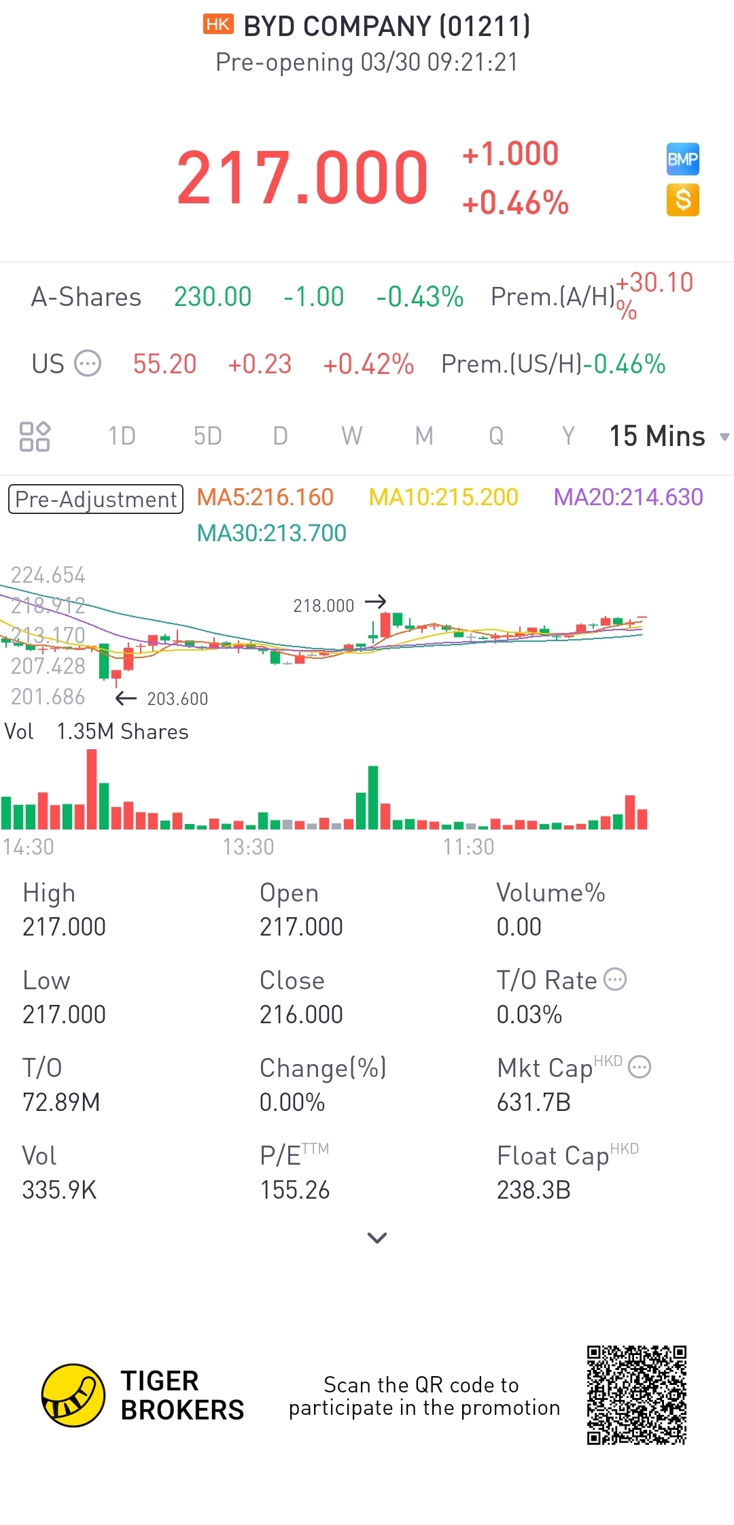Tap the Close value 216.000

301,1014
